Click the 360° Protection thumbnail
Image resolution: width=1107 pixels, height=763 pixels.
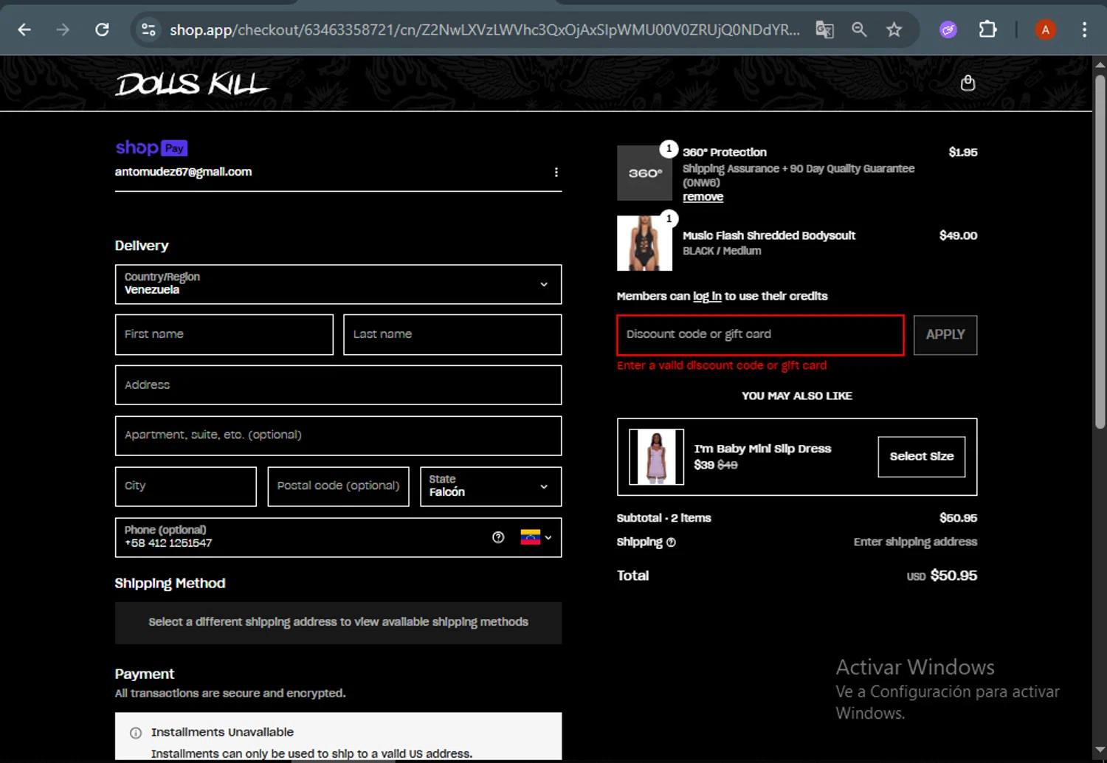tap(644, 173)
